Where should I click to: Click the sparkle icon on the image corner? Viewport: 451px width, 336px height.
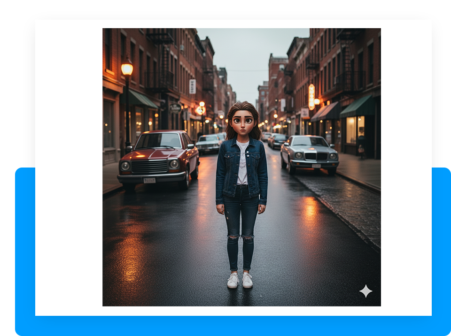point(365,291)
